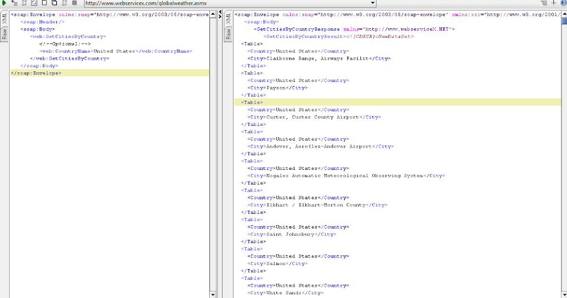The image size is (567, 298).
Task: Click the Salmon city line
Action: pos(277,263)
